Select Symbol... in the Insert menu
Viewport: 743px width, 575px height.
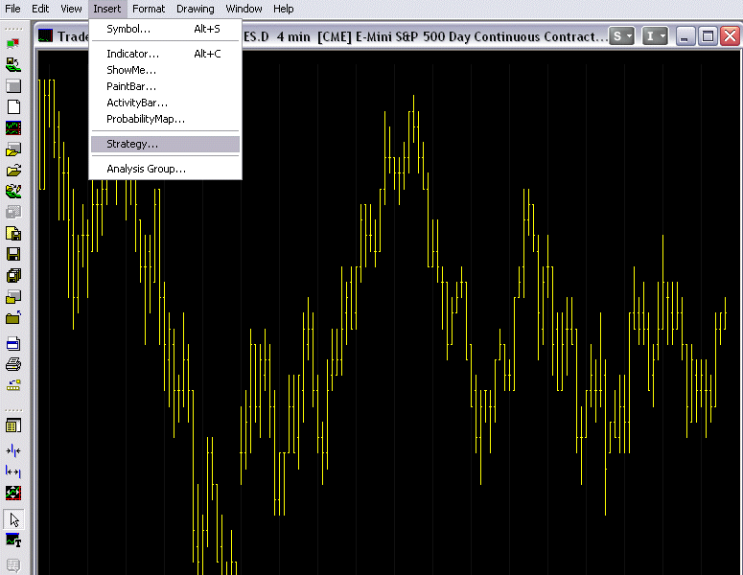(x=128, y=29)
